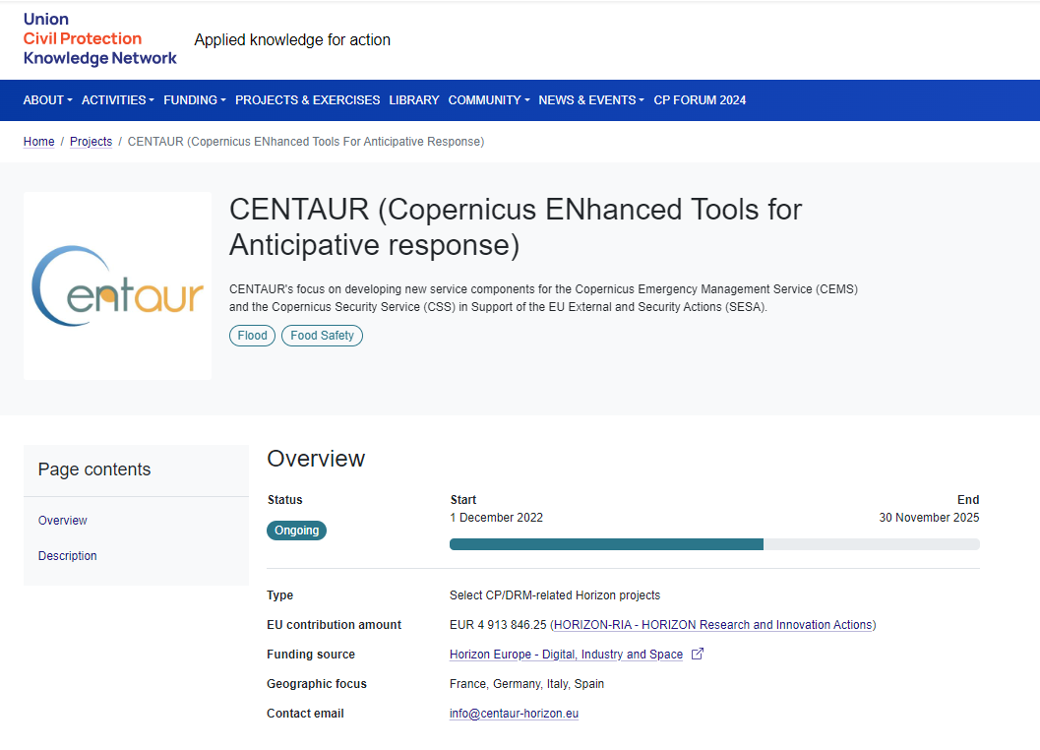Jump to the Description section in Page contents
1040x750 pixels.
tap(67, 555)
